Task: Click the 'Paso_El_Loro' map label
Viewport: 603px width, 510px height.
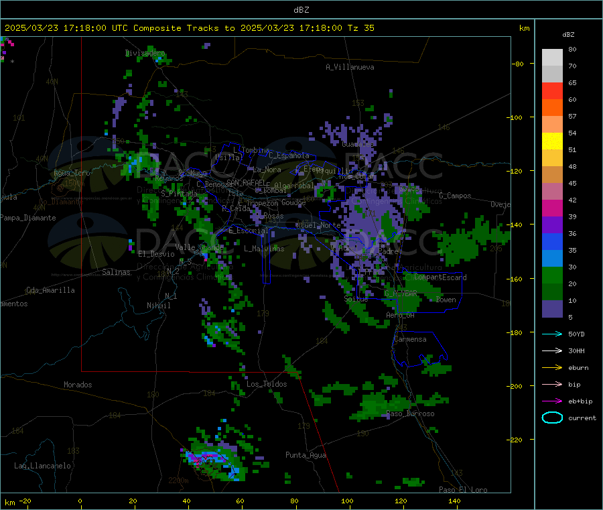Action: click(463, 490)
